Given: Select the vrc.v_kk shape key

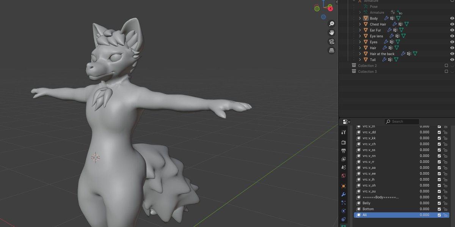Looking at the screenshot, I should point(369,138).
